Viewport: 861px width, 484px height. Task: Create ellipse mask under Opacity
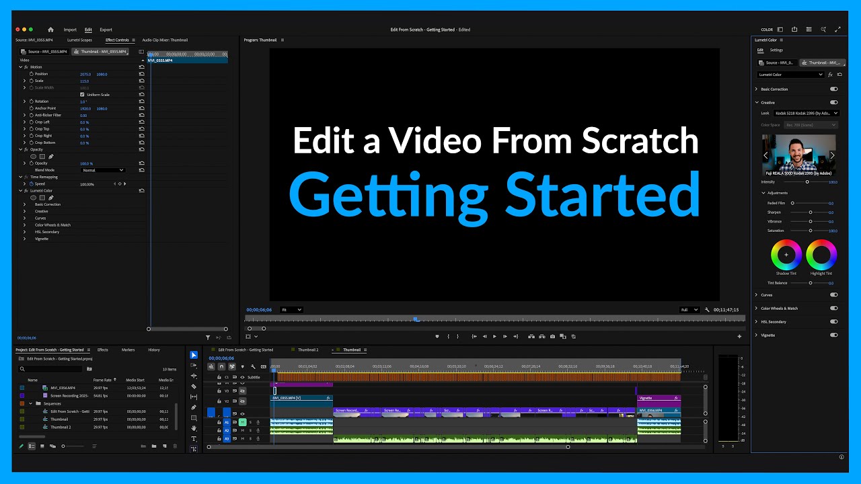pos(33,157)
